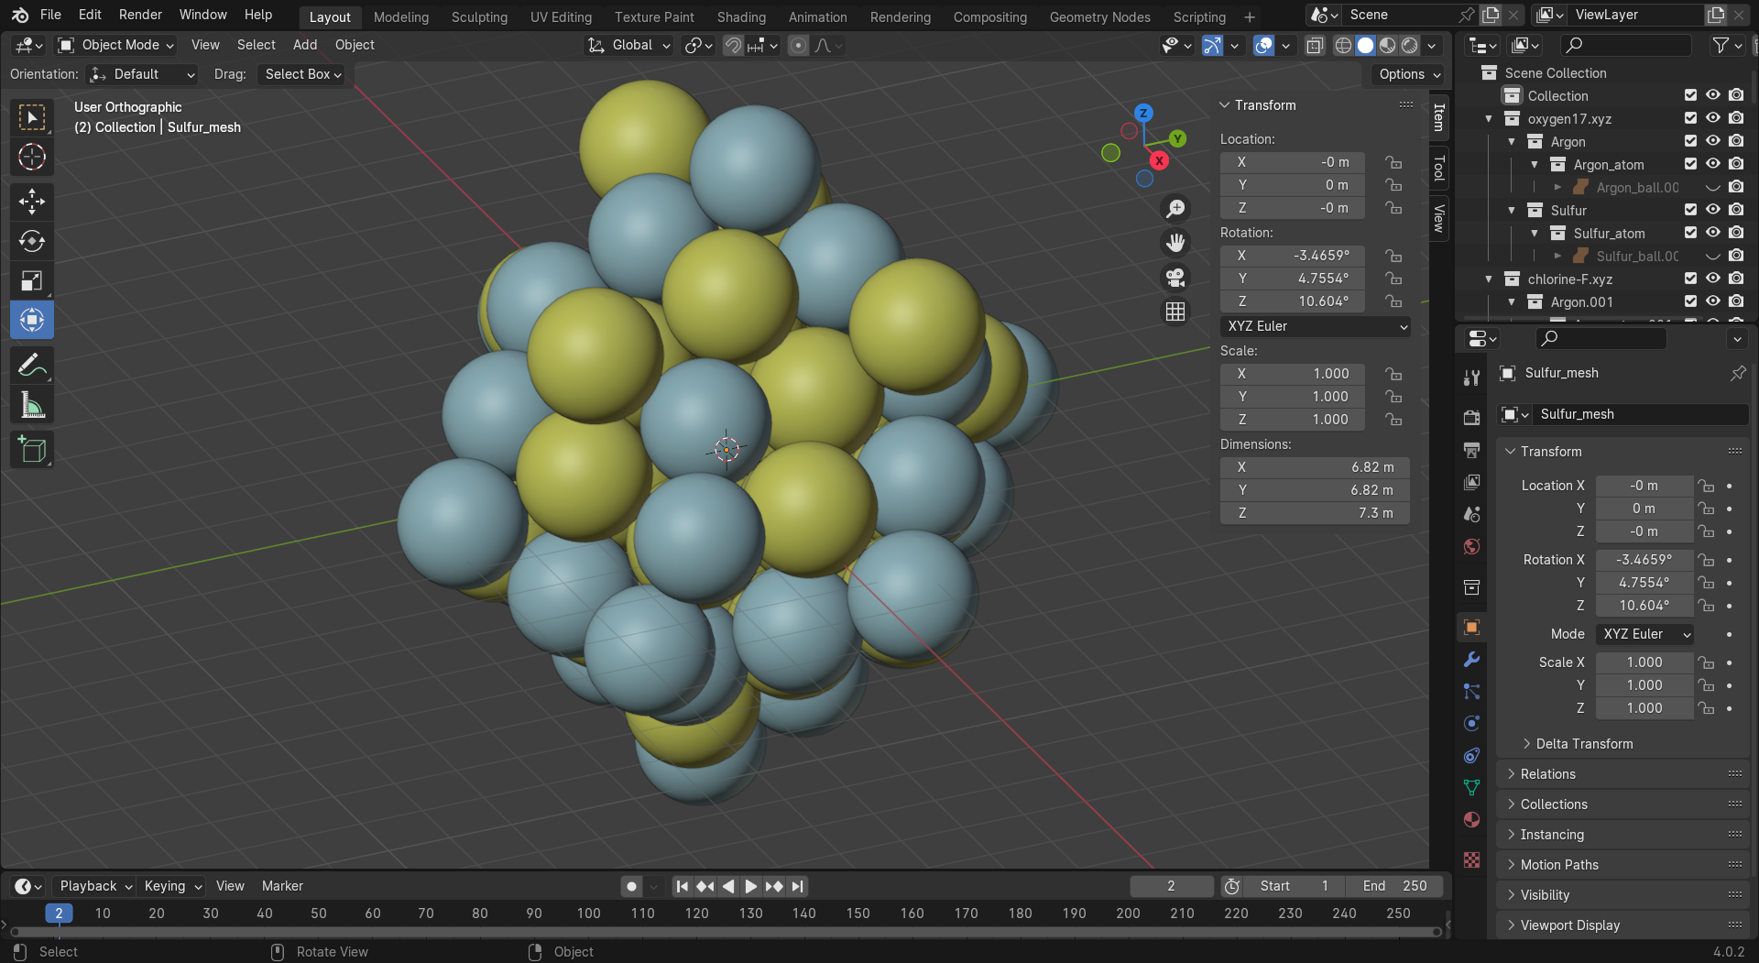Hide the Argon collection in viewport
This screenshot has height=963, width=1759.
tap(1712, 141)
